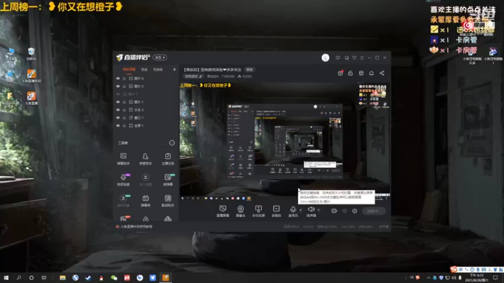Open the 虚拟形象 download tool
The image size is (504, 283).
tap(123, 201)
